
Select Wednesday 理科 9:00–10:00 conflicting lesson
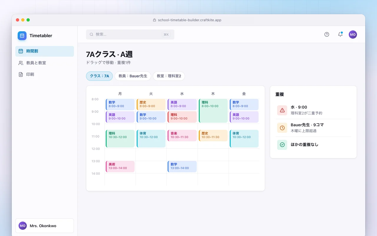tap(182, 117)
